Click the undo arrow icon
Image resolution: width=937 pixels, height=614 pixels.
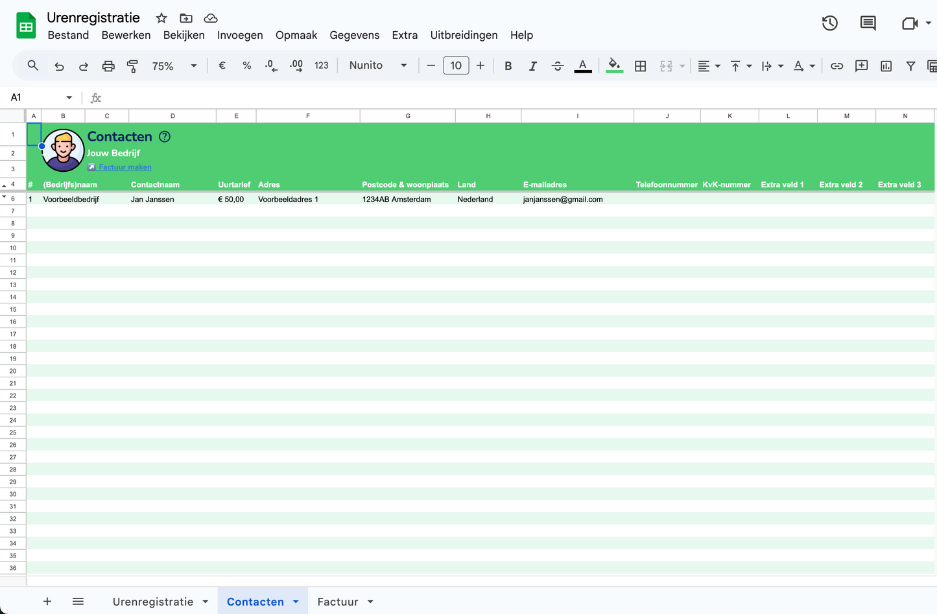[59, 66]
